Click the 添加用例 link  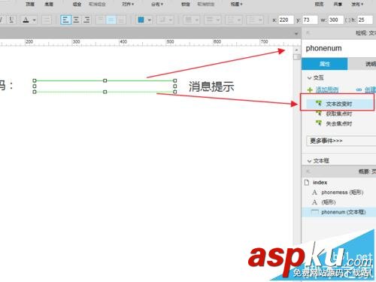coord(327,89)
